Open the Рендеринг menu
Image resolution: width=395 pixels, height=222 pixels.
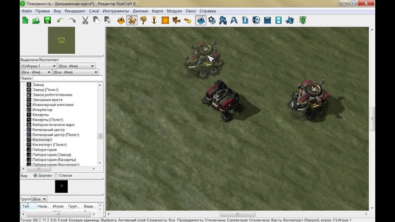click(x=75, y=11)
